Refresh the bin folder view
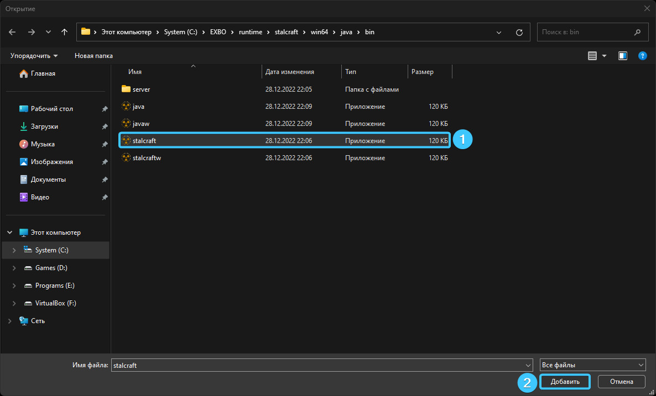Image resolution: width=656 pixels, height=396 pixels. click(x=519, y=32)
